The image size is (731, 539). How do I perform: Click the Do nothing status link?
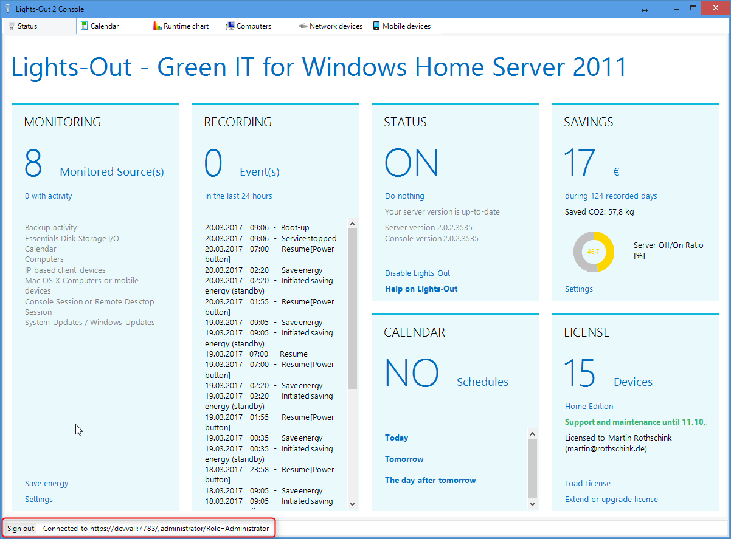(x=405, y=196)
